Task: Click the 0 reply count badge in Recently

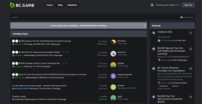Action: tap(191, 33)
